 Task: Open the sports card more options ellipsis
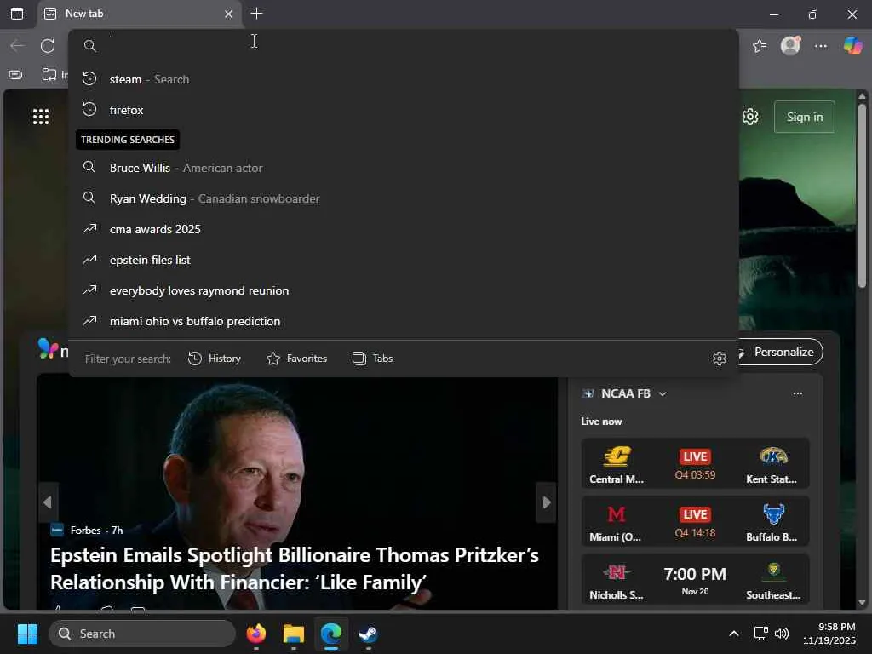(x=797, y=393)
